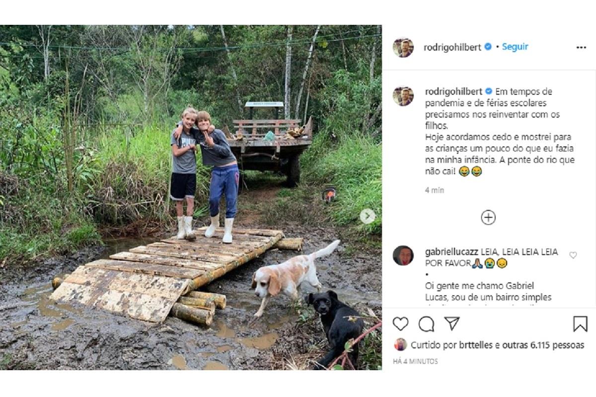596x397 pixels.
Task: Click rodrigohilbert header profile picture
Action: [403, 47]
